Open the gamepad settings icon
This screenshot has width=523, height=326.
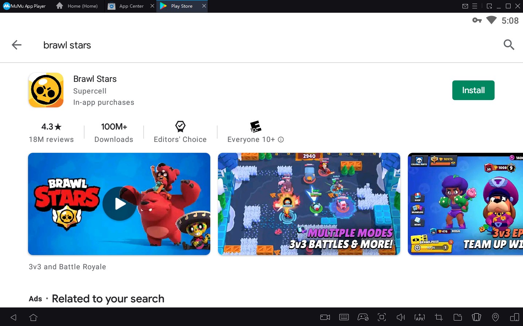tap(363, 317)
